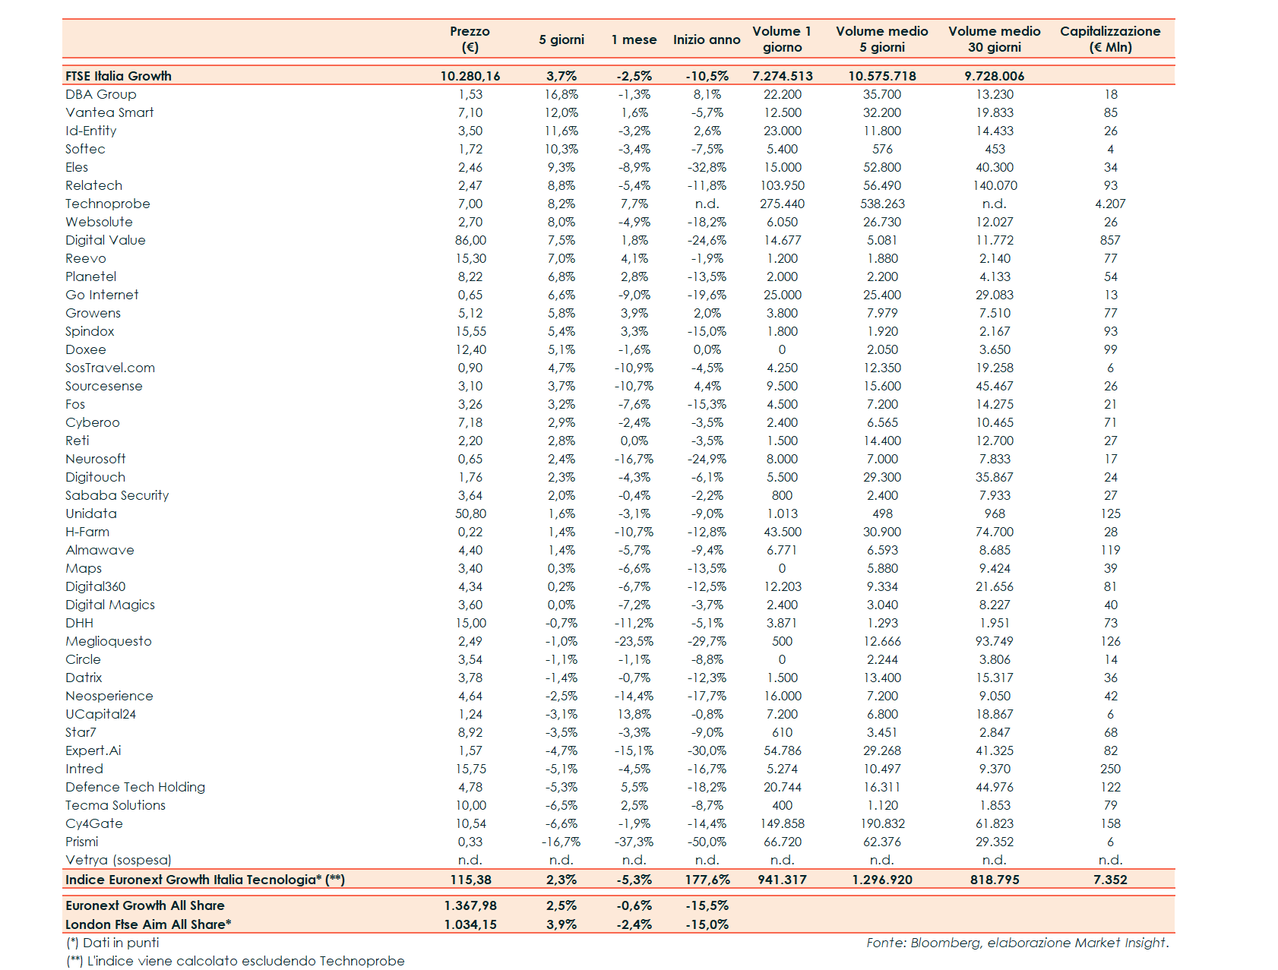Click Technoprobe's capitalization value 4.207
1278x970 pixels.
coord(1110,204)
